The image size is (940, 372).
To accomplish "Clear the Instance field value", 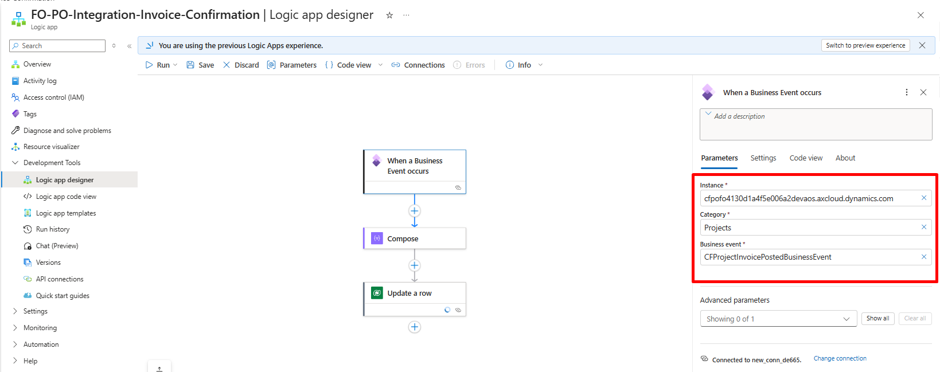I will coord(924,198).
